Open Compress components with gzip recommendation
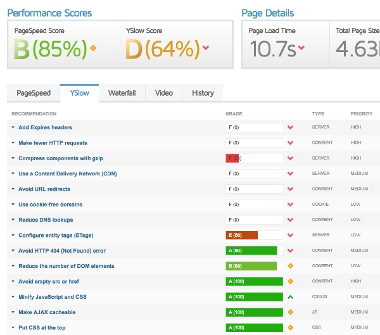This screenshot has width=380, height=335. 61,158
